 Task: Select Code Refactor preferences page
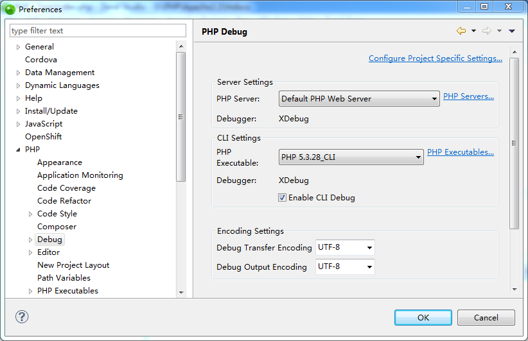click(x=64, y=201)
